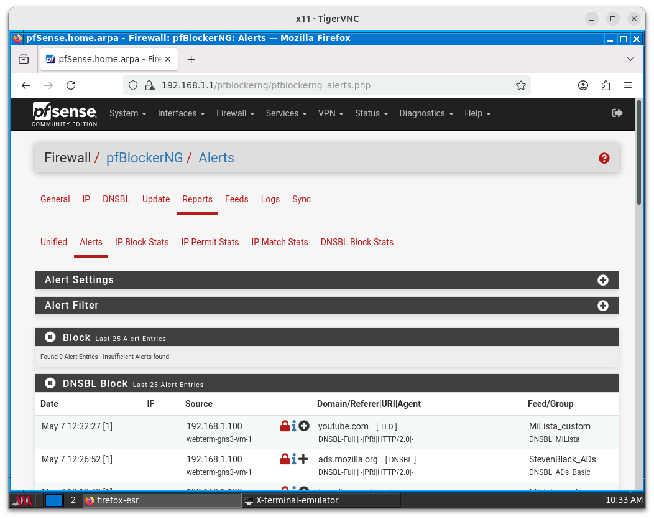Expand the Alert Filter panel
Image resolution: width=654 pixels, height=519 pixels.
click(x=602, y=306)
